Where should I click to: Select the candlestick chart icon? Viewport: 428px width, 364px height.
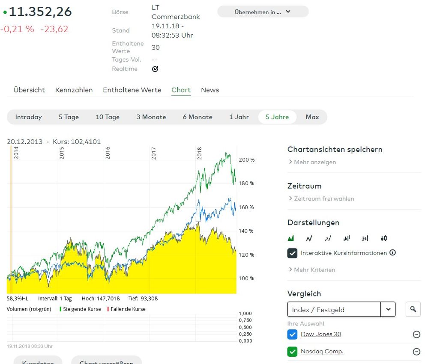tap(383, 238)
